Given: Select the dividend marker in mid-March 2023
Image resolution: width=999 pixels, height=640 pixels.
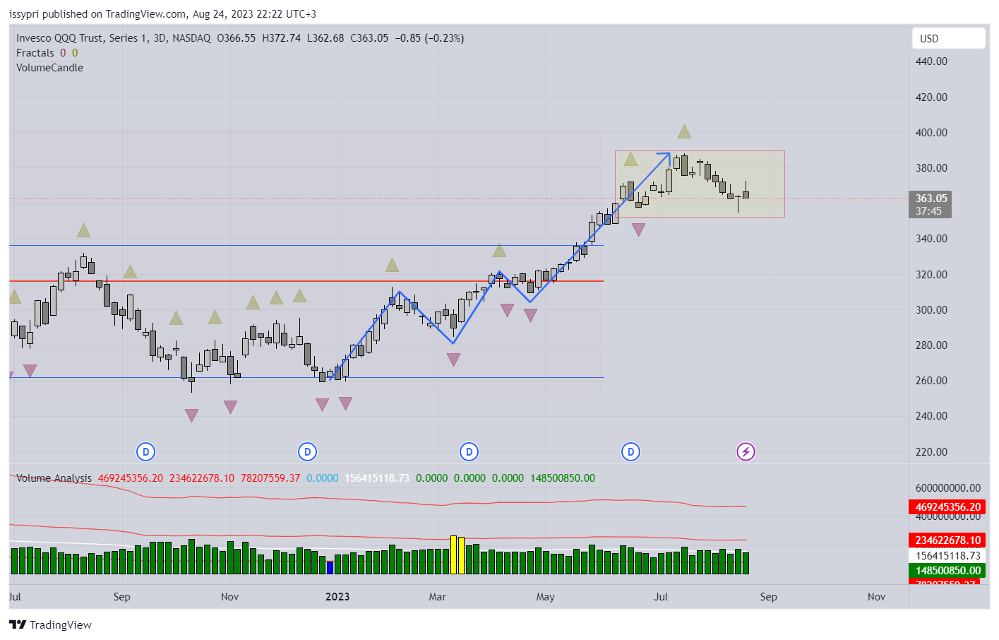Looking at the screenshot, I should pos(469,451).
